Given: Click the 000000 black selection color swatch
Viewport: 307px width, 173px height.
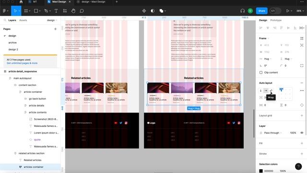Looking at the screenshot, I should coord(261,171).
